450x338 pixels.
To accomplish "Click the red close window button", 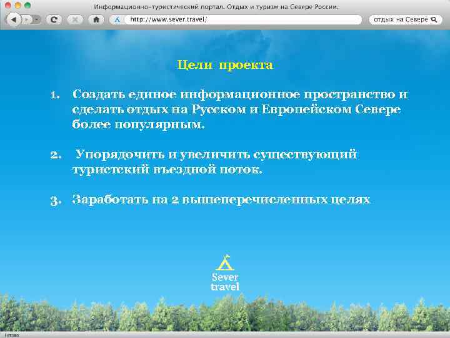I will coord(7,5).
